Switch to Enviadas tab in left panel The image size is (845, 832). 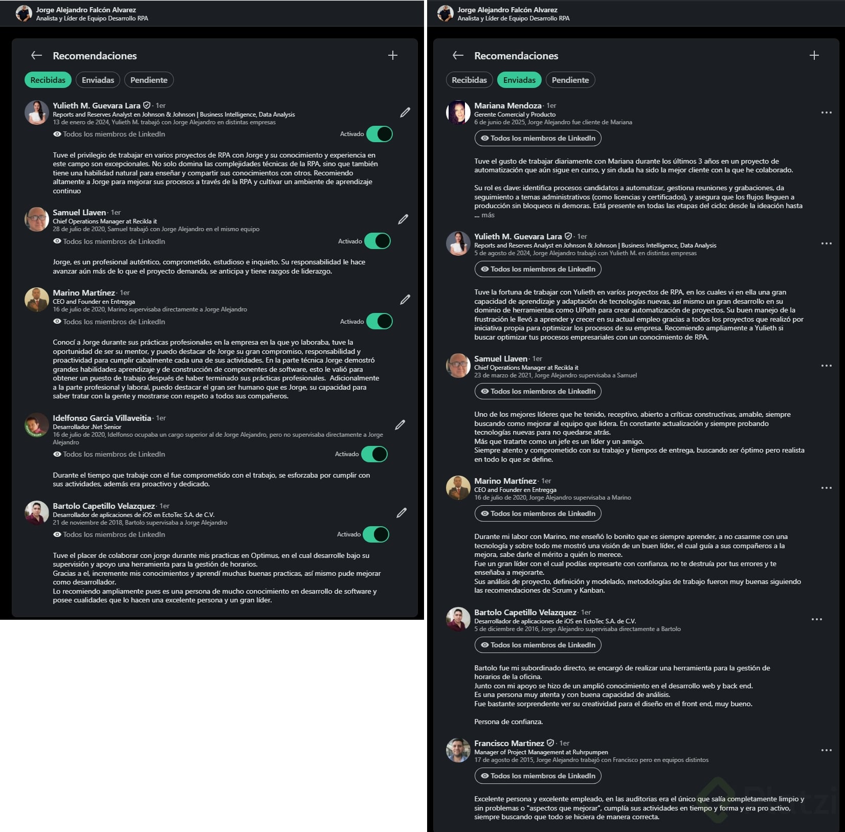[98, 80]
